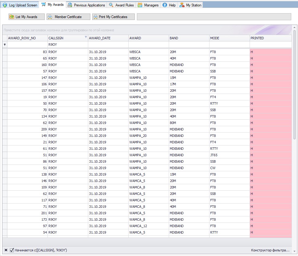Sort by the BAND column header
The width and height of the screenshot is (298, 256).
[189, 38]
